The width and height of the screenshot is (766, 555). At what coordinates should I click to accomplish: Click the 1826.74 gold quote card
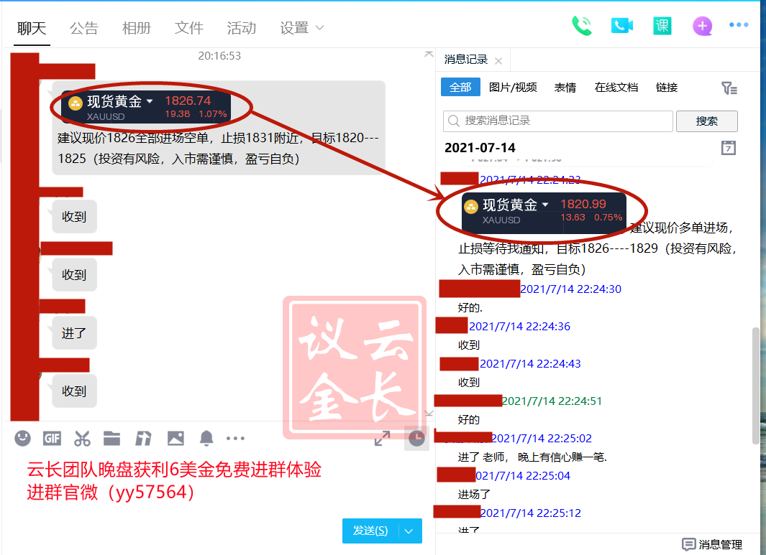pyautogui.click(x=145, y=107)
